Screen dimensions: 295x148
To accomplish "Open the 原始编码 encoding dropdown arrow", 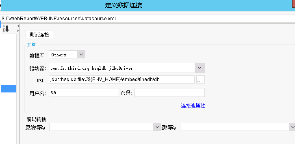I will pyautogui.click(x=157, y=127).
